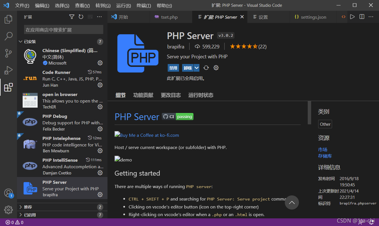
Task: Open the 编辑(E) menu
Action: (x=42, y=5)
